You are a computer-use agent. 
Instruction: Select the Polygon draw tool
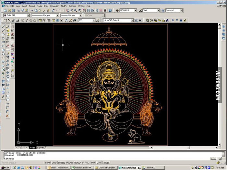pos(3,38)
